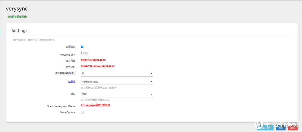Click the 微力同步是一款跨平台分布式同步软件 description
Screen dimensions: 302x132
(x=34, y=40)
